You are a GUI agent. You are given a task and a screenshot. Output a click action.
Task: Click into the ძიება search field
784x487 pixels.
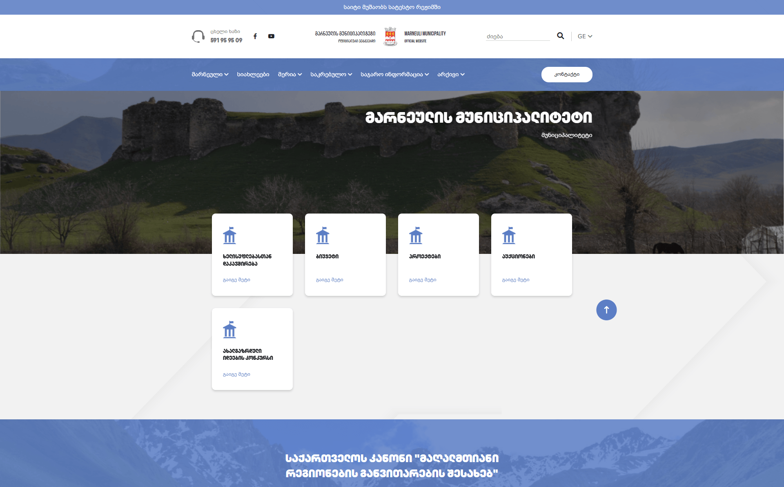click(x=517, y=36)
